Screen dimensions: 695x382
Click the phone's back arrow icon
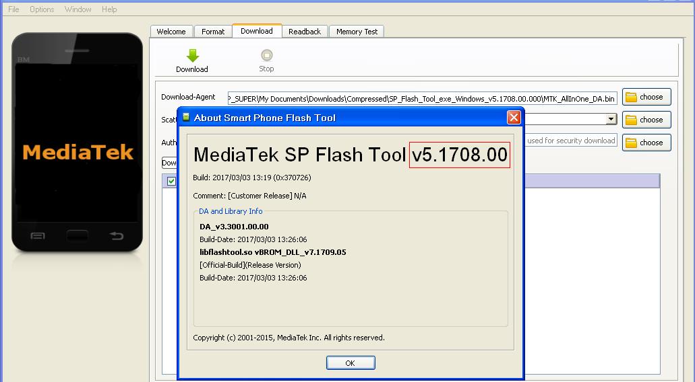pyautogui.click(x=117, y=235)
